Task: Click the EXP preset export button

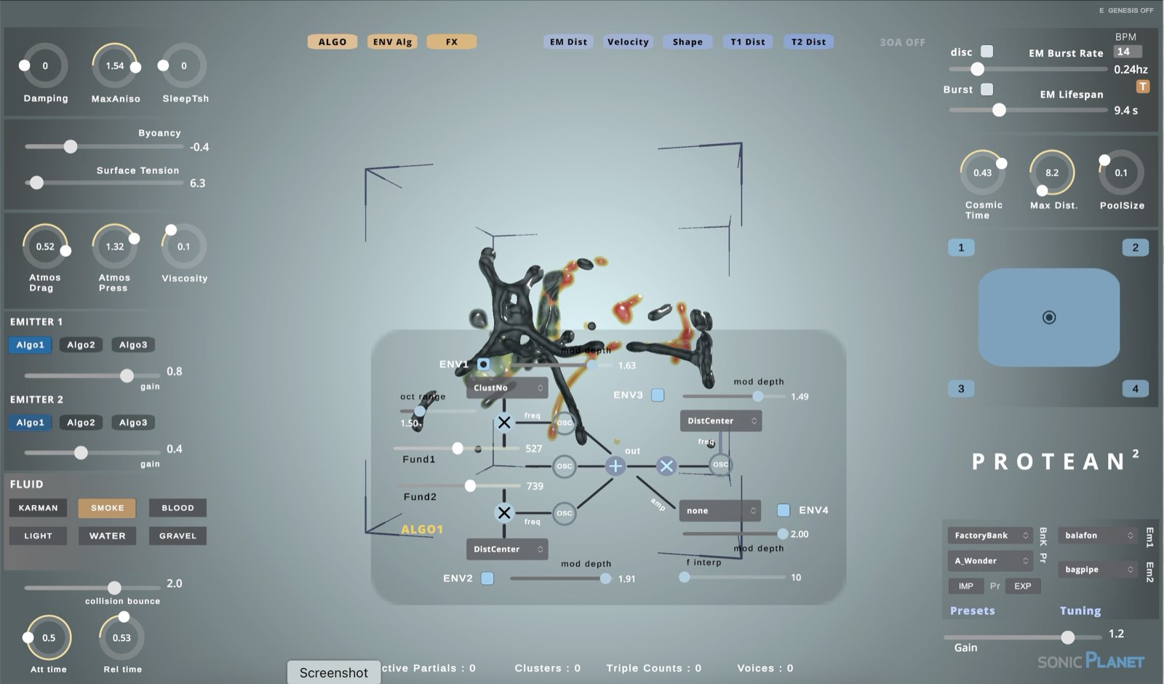Action: [x=1023, y=586]
